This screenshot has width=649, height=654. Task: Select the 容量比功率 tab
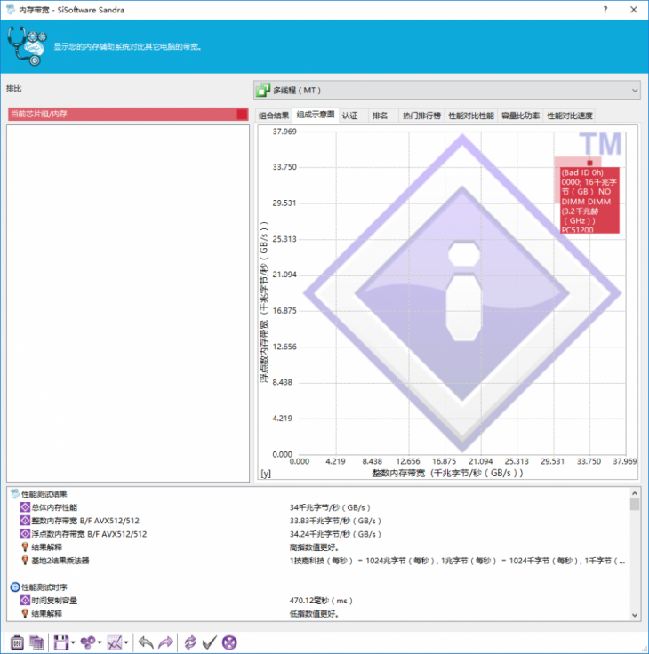point(520,116)
